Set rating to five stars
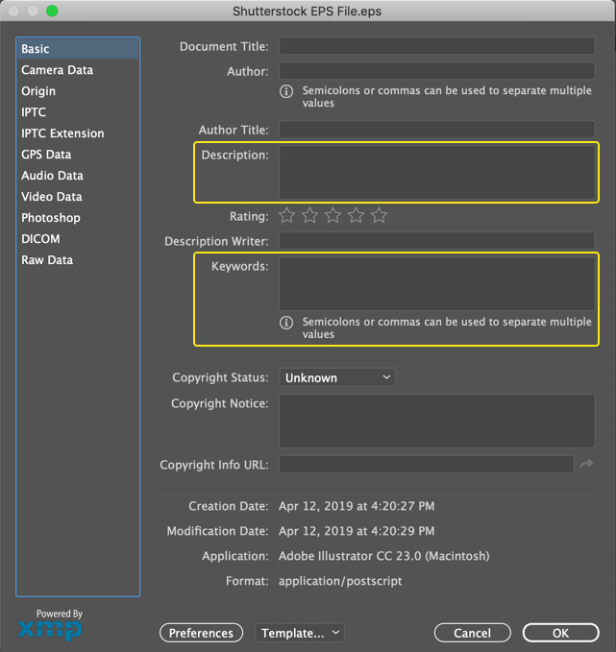This screenshot has height=652, width=616. coord(380,215)
